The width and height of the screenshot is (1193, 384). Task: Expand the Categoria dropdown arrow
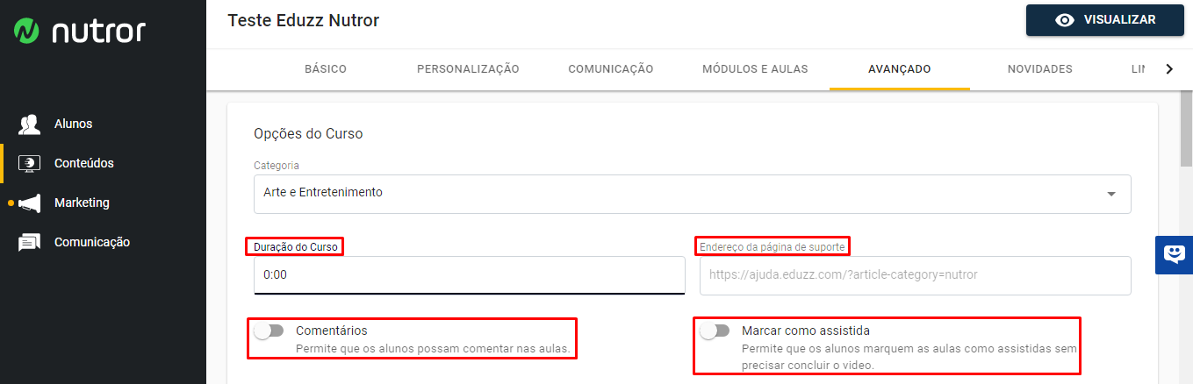pyautogui.click(x=1110, y=194)
